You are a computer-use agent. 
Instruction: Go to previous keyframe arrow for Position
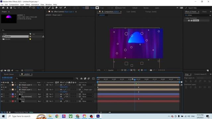[2, 87]
